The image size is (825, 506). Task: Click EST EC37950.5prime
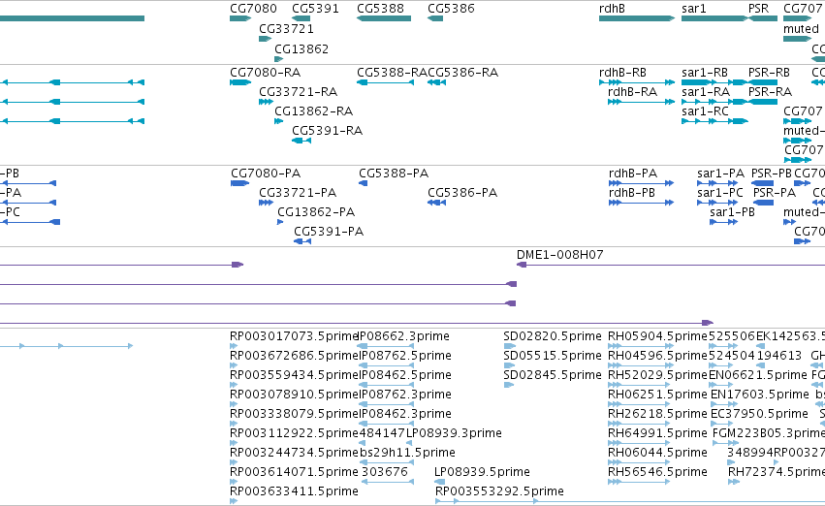759,414
